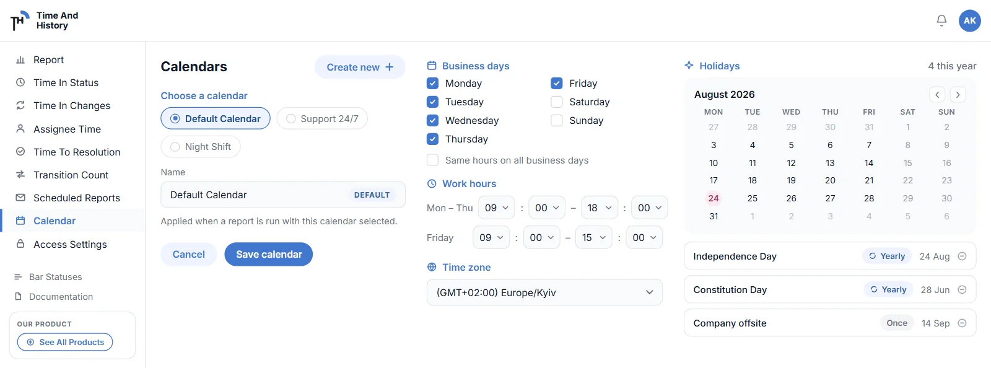Viewport: 991px width, 368px height.
Task: Click Save calendar
Action: 269,254
